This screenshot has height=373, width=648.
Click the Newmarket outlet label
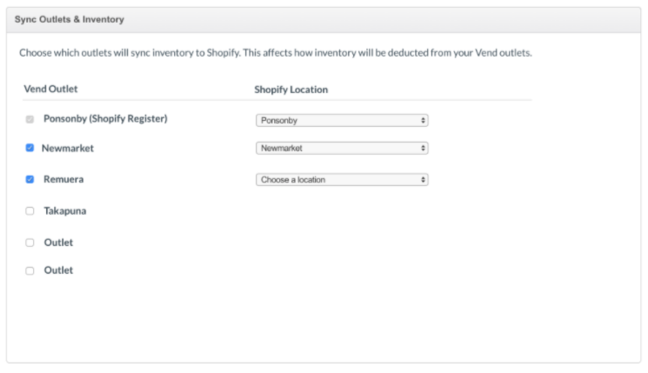point(68,149)
